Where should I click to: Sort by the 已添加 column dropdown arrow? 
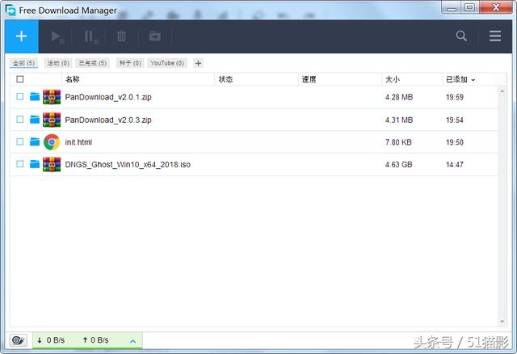[x=473, y=80]
